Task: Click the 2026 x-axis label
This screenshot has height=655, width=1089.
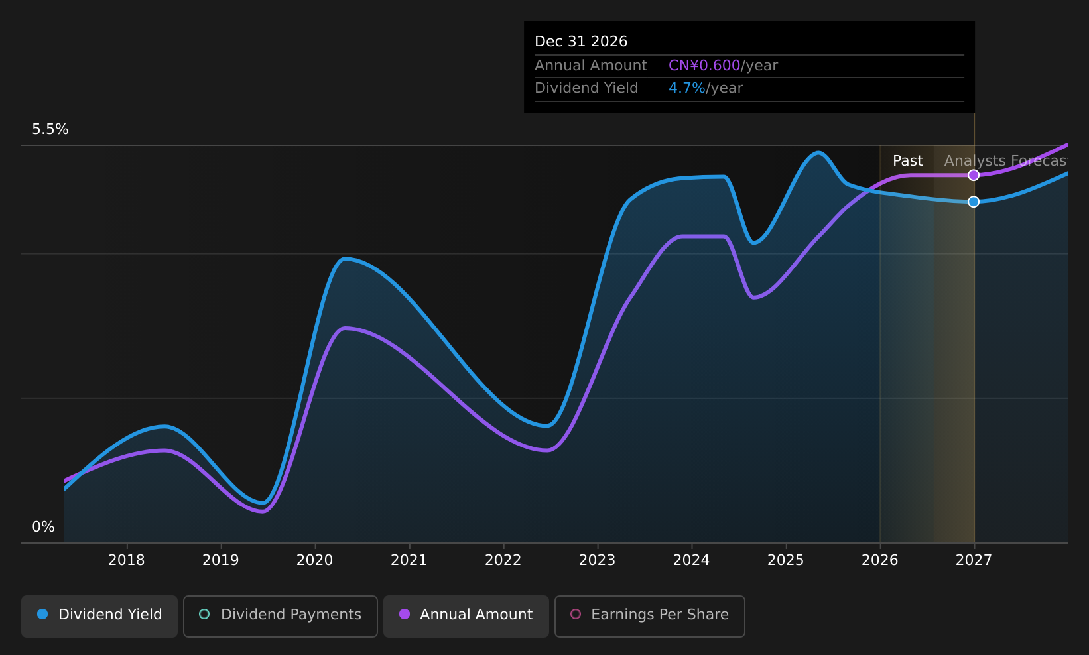Action: tap(880, 560)
